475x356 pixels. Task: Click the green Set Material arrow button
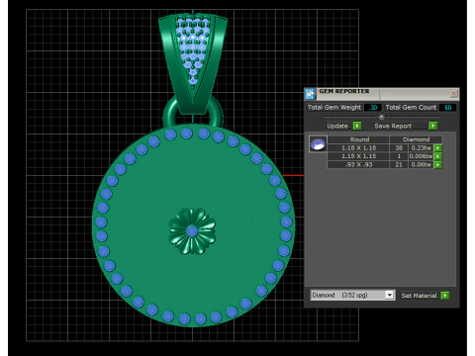445,296
